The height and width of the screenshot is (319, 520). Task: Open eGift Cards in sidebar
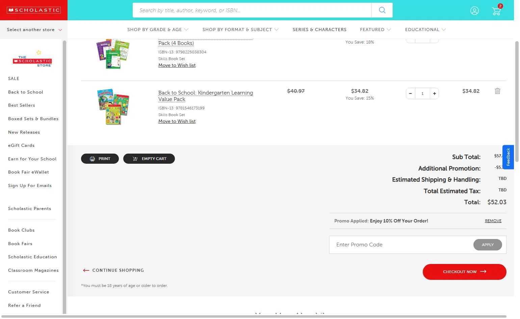[21, 145]
